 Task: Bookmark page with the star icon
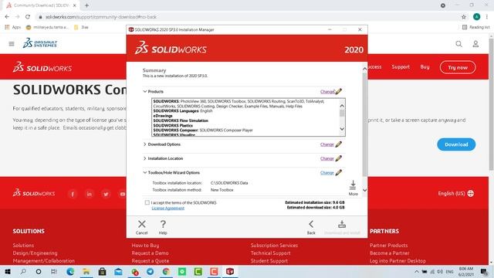click(x=463, y=17)
